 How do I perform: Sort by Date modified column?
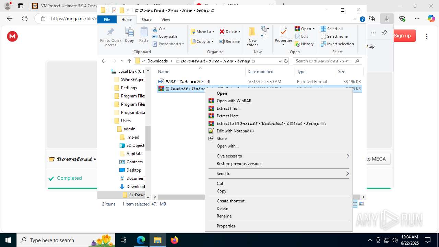(270, 72)
